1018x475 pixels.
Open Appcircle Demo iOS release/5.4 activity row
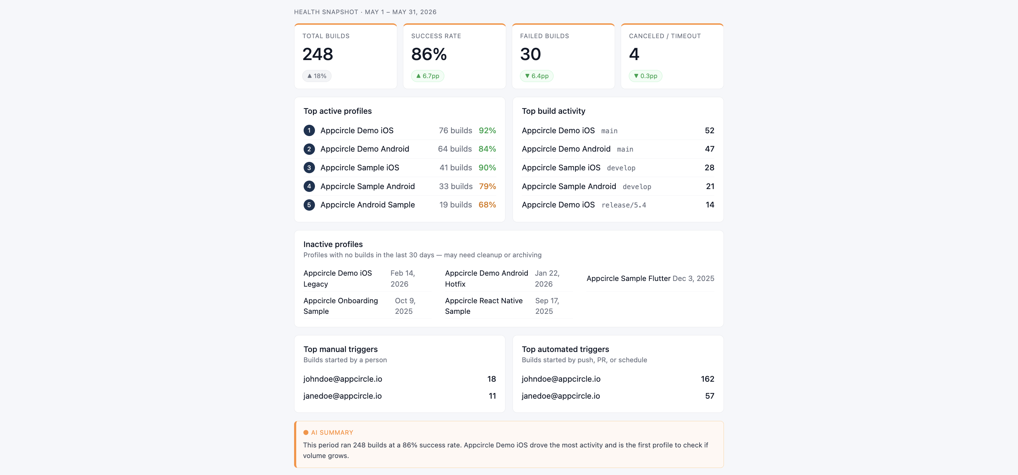pos(618,205)
